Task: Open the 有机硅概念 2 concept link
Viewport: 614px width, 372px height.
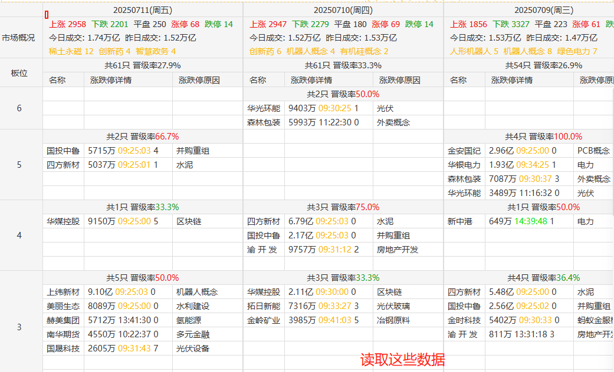Action: pos(364,51)
